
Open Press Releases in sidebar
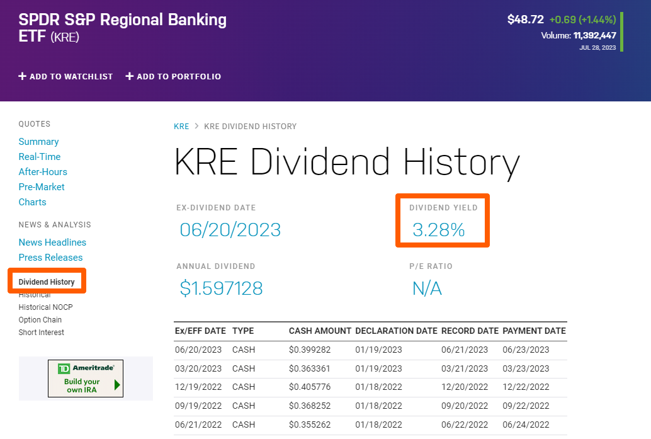(x=50, y=258)
